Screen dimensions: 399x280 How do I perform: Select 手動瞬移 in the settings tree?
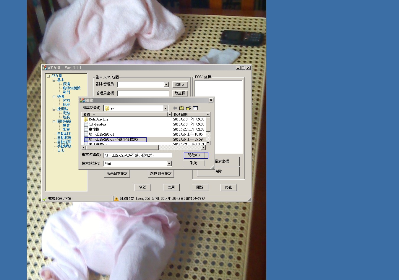click(x=64, y=146)
